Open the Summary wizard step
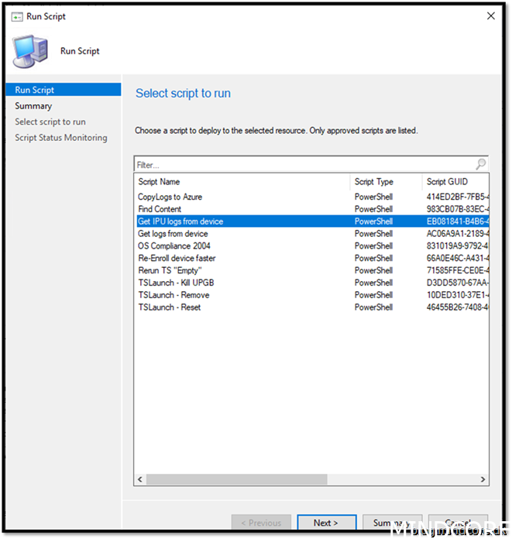The height and width of the screenshot is (539, 512). click(x=33, y=106)
